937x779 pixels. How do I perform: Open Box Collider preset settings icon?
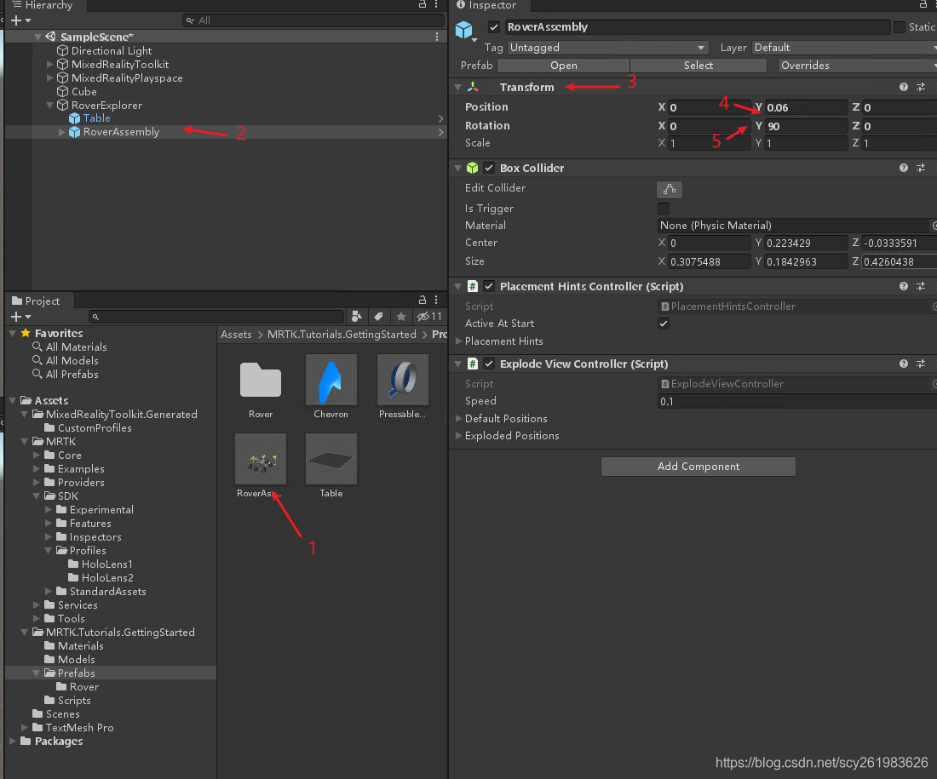point(921,168)
